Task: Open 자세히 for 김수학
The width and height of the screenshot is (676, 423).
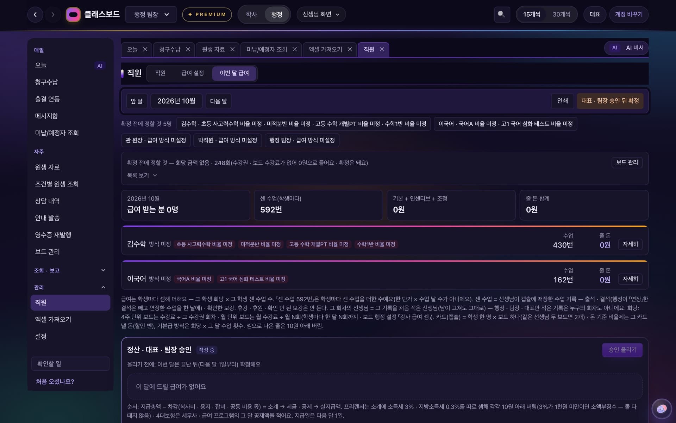Action: coord(630,244)
